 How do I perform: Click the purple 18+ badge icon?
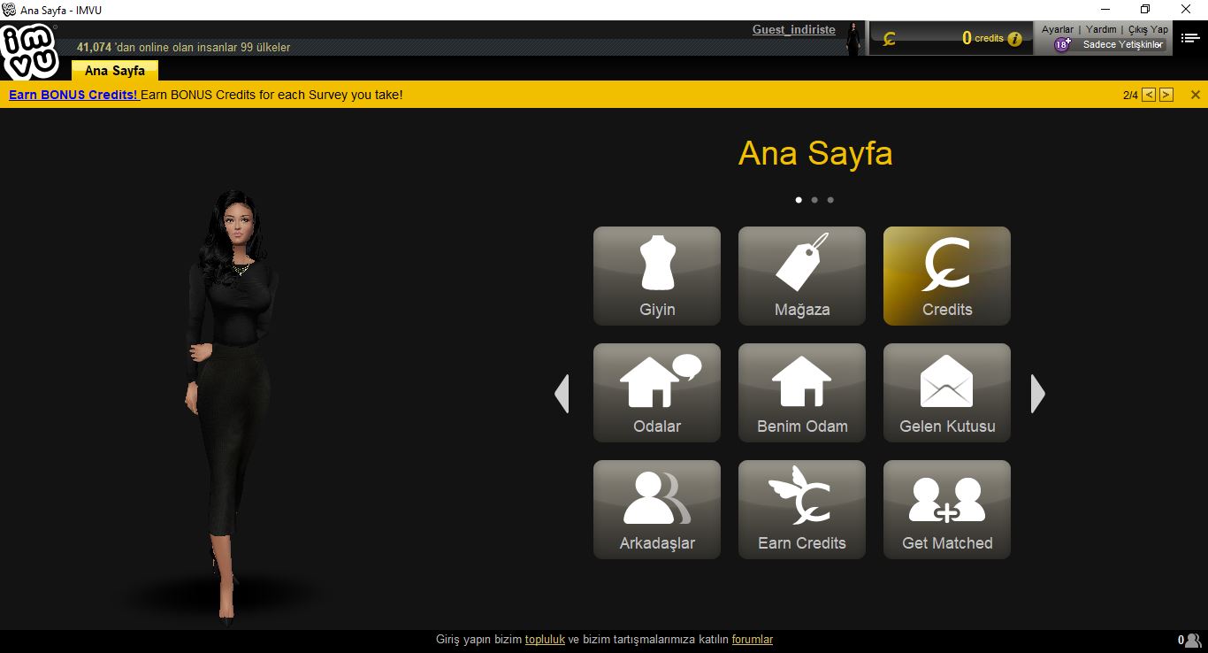(x=1062, y=44)
